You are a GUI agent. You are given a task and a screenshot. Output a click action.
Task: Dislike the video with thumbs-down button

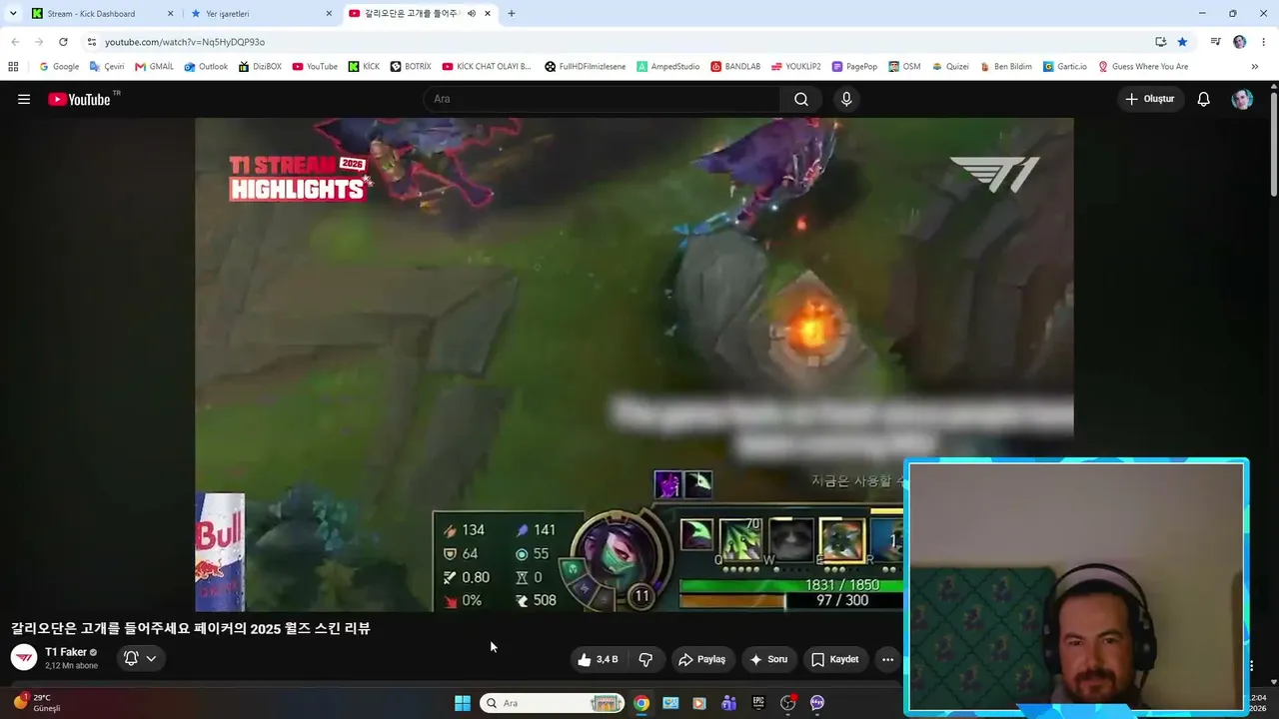pos(645,659)
